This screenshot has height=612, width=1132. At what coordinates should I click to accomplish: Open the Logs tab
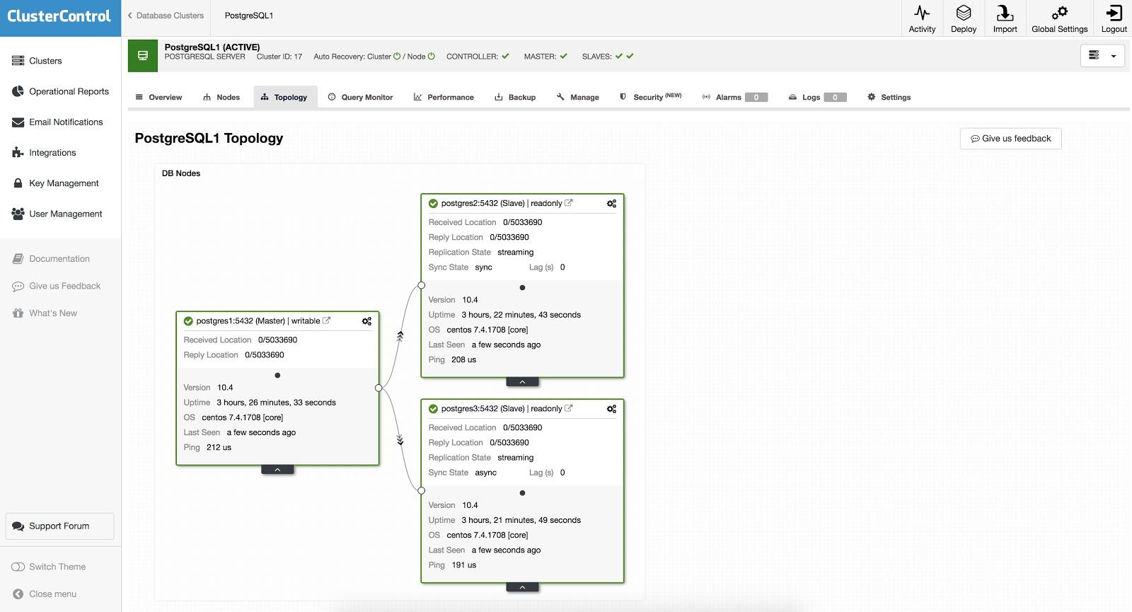[x=817, y=98]
